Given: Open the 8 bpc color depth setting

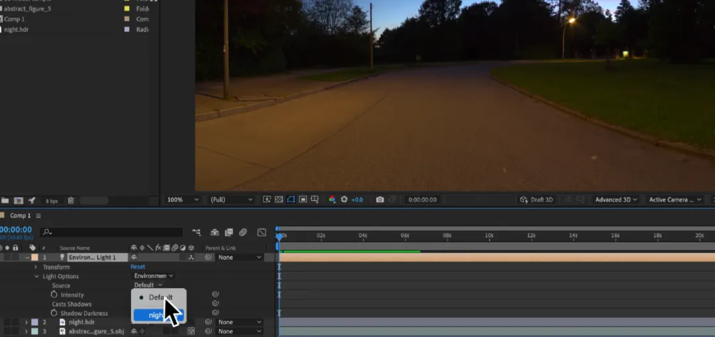Looking at the screenshot, I should (52, 201).
